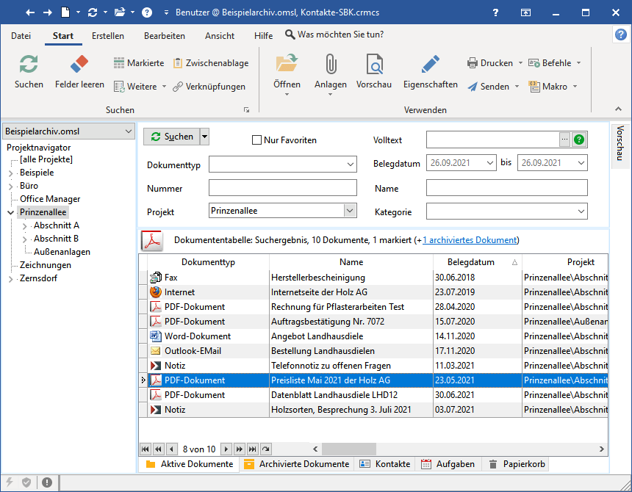Open the Kategorie dropdown

(x=581, y=212)
